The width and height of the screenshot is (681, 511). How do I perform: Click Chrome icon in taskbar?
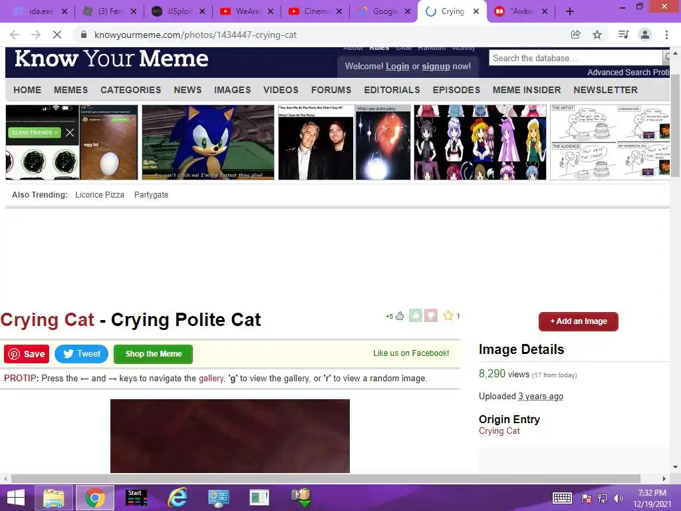[95, 498]
